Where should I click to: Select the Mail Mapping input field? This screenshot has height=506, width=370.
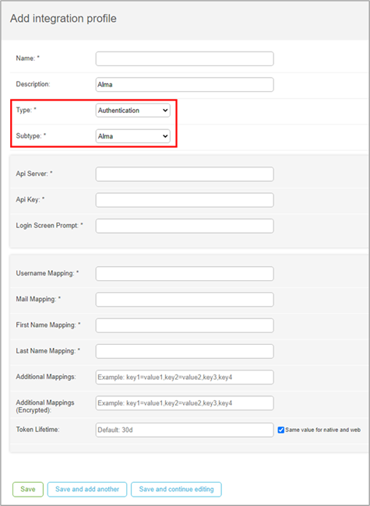coord(185,300)
